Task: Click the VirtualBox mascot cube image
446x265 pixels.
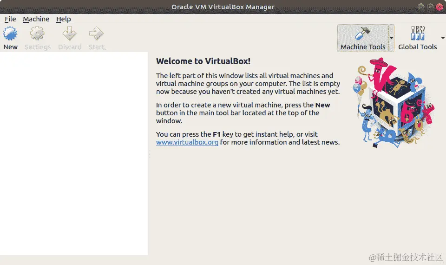Action: pos(394,103)
